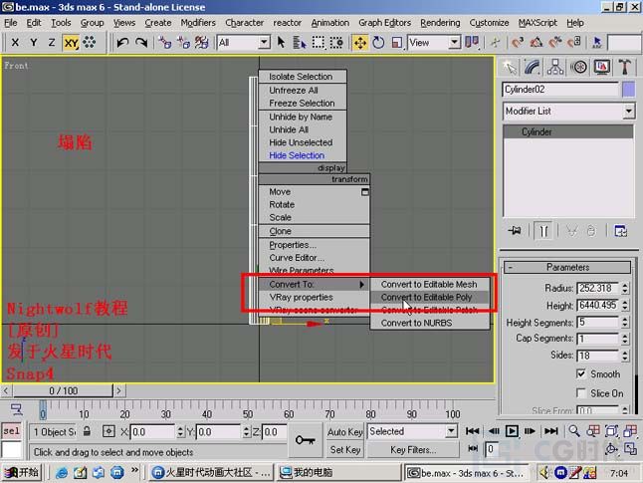The image size is (643, 483).
Task: Click the Height spinner arrows
Action: [625, 306]
